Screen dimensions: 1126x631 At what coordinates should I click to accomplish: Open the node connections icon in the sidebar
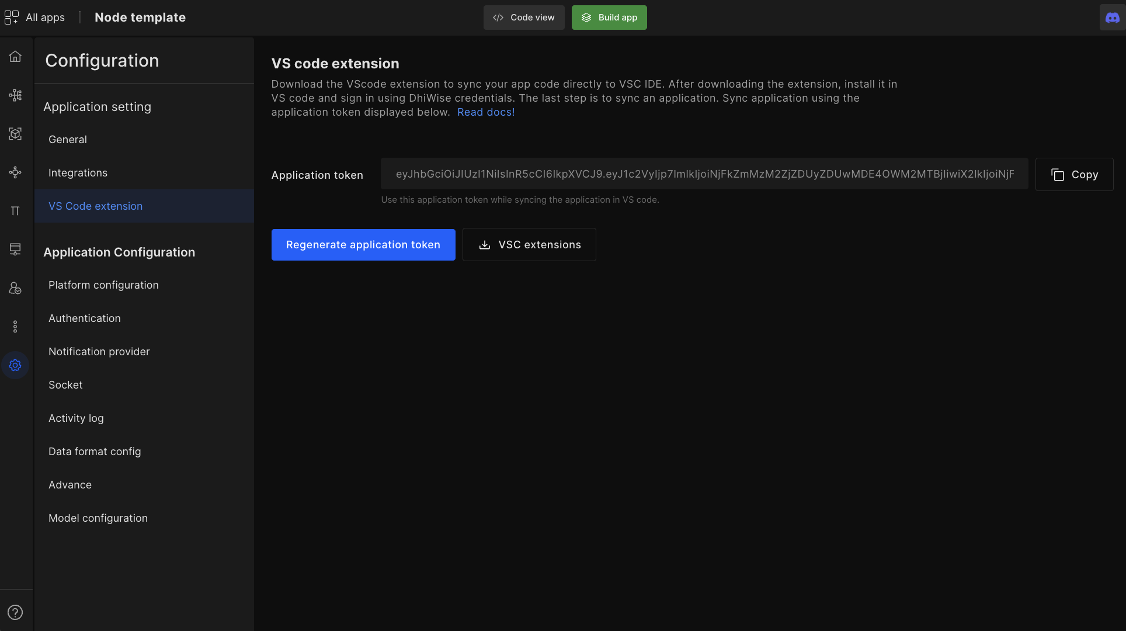click(x=15, y=172)
